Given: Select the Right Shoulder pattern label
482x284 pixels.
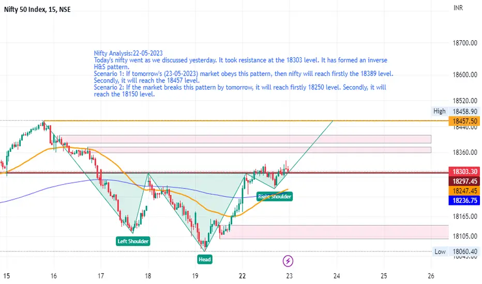Looking at the screenshot, I should tap(275, 197).
